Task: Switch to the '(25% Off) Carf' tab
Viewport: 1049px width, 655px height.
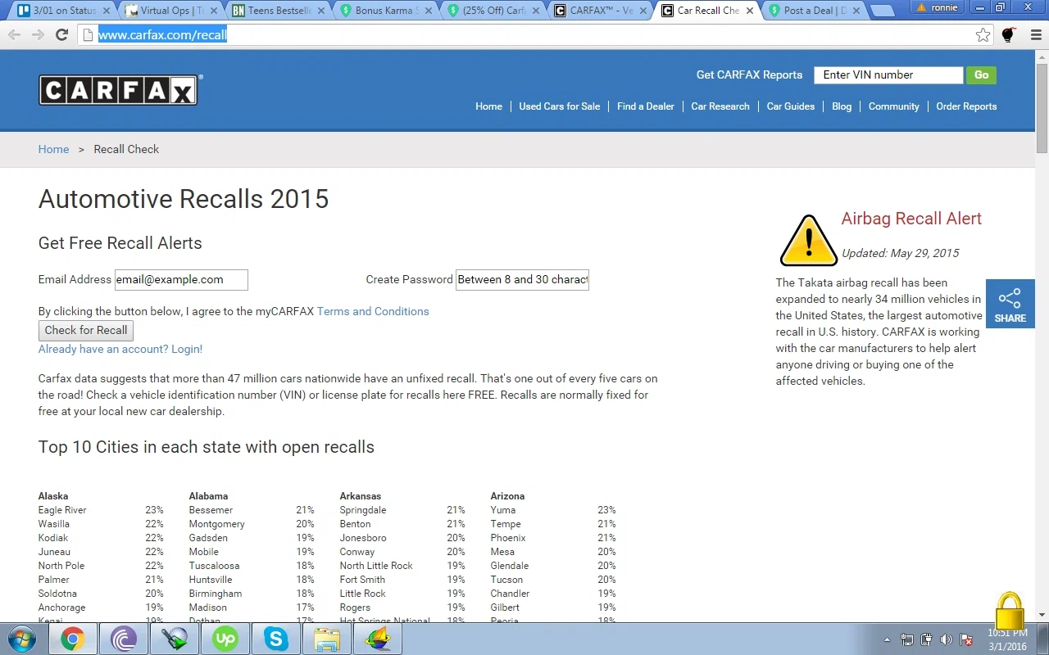Action: (x=493, y=11)
